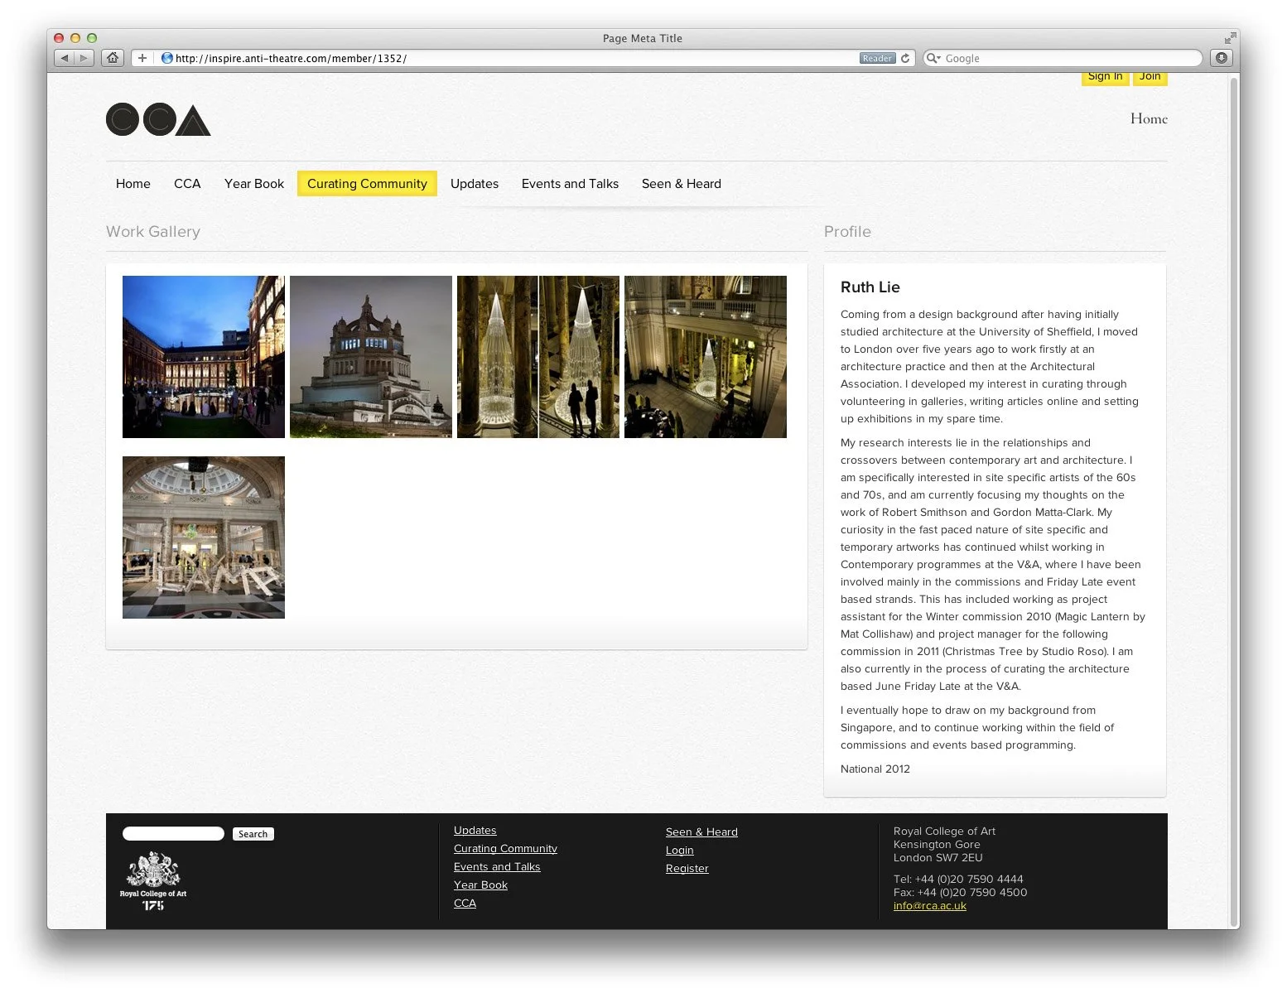Open the courtyard at night gallery photo
Viewport: 1287px width, 988px height.
pos(204,357)
